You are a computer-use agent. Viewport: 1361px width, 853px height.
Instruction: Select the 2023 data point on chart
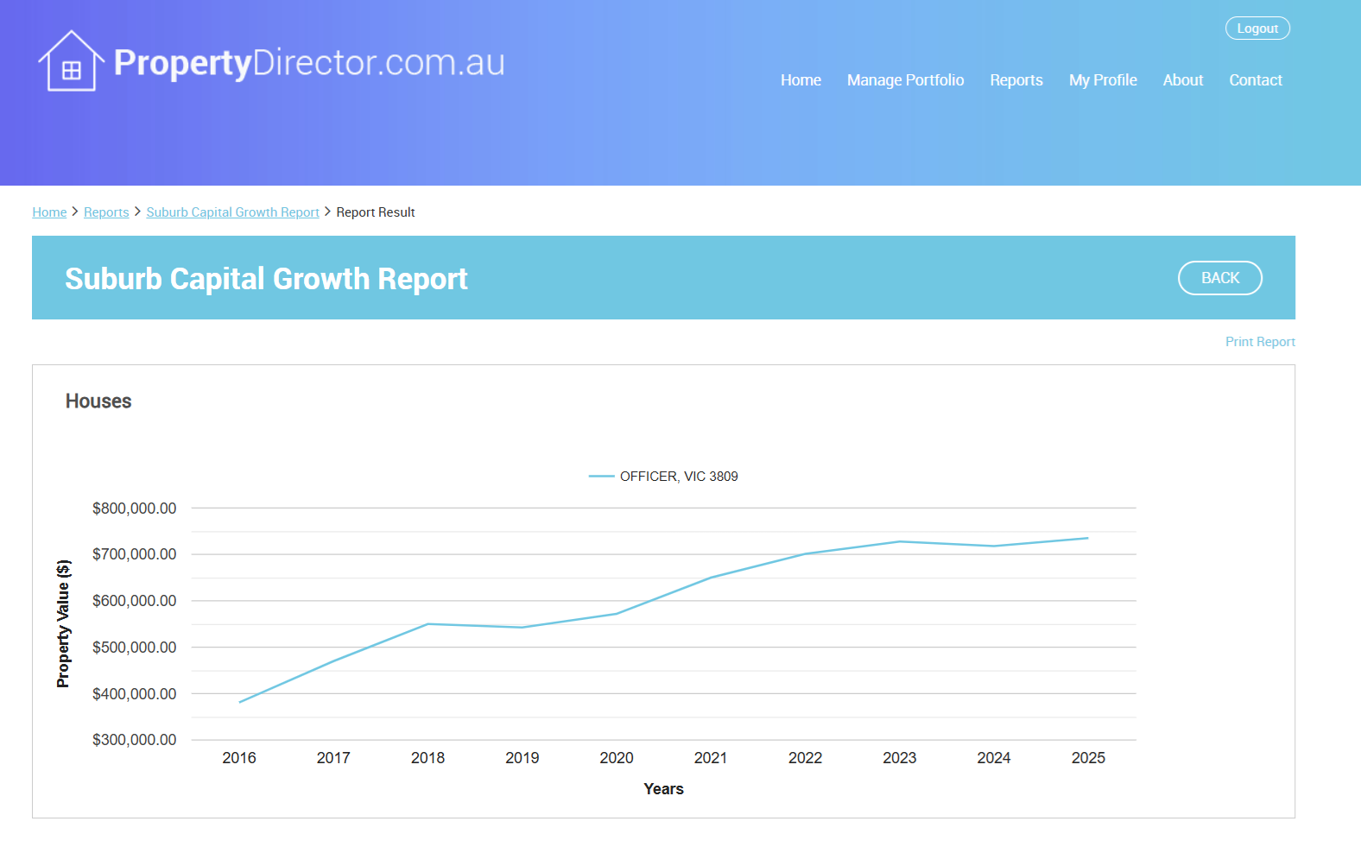pyautogui.click(x=900, y=542)
